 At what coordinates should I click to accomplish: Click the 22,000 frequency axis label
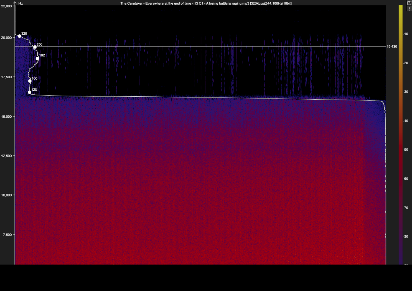[x=7, y=6]
